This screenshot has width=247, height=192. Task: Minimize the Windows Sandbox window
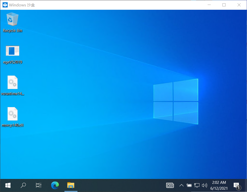point(209,5)
